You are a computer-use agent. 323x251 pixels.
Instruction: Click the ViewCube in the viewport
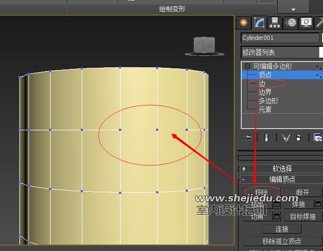(205, 45)
